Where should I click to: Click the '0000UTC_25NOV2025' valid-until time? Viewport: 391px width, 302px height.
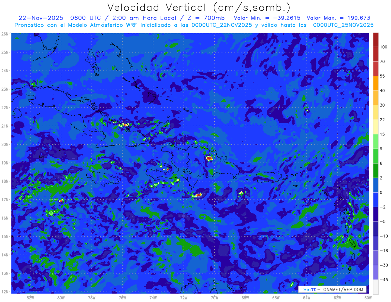[x=343, y=25]
